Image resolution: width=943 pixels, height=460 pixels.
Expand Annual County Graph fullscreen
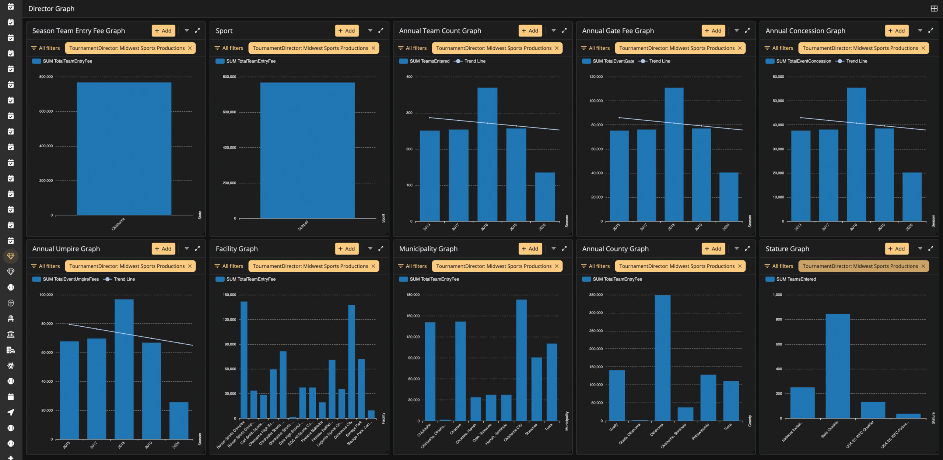pos(747,249)
